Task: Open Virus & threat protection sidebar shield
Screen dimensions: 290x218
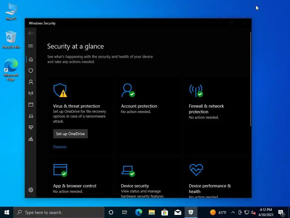Action: pyautogui.click(x=31, y=71)
